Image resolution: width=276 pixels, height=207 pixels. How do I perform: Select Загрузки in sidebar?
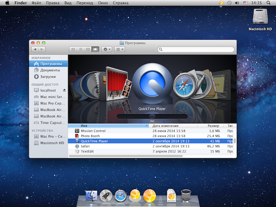click(x=48, y=77)
